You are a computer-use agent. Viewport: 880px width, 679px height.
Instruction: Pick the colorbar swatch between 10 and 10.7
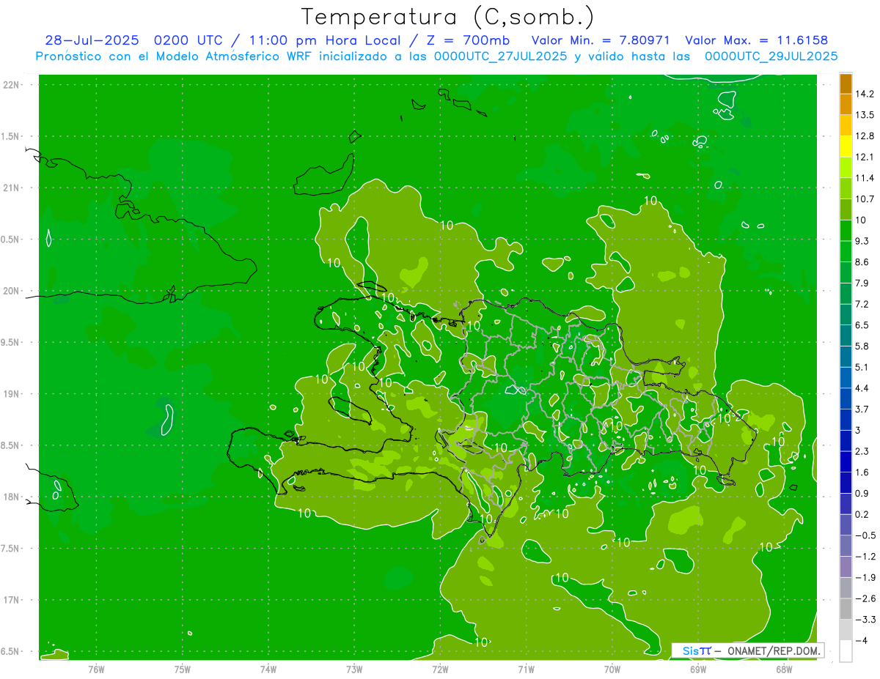[846, 209]
